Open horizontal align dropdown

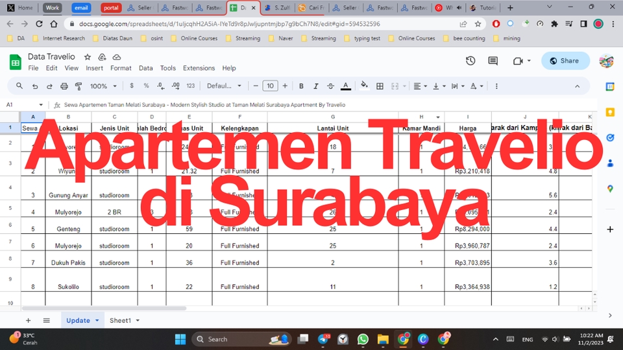420,86
